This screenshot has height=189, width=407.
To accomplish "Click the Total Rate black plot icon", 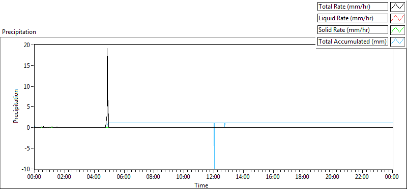I will pos(397,7).
